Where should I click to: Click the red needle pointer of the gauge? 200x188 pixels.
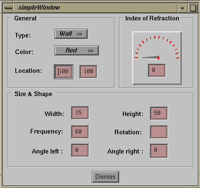[150, 58]
